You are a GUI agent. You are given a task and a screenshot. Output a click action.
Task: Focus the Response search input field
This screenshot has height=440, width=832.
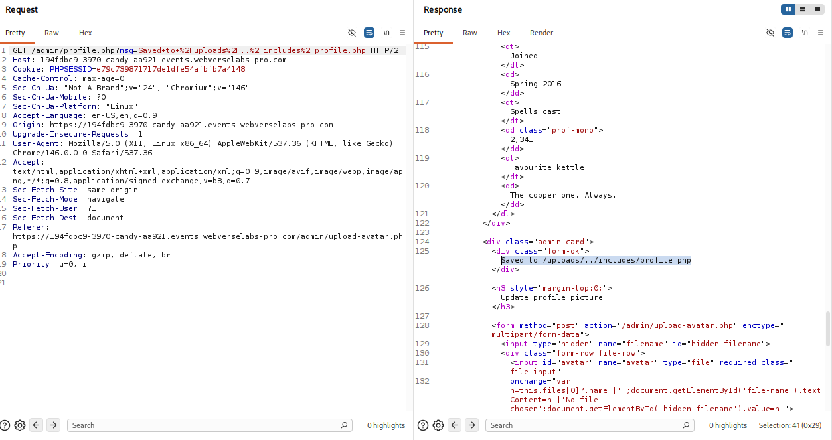[x=590, y=425]
